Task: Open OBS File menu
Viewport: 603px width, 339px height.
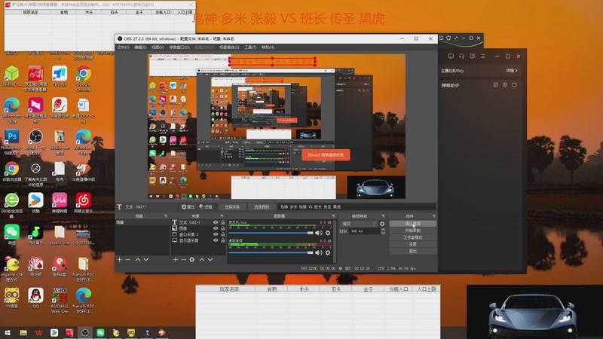Action: tap(123, 47)
